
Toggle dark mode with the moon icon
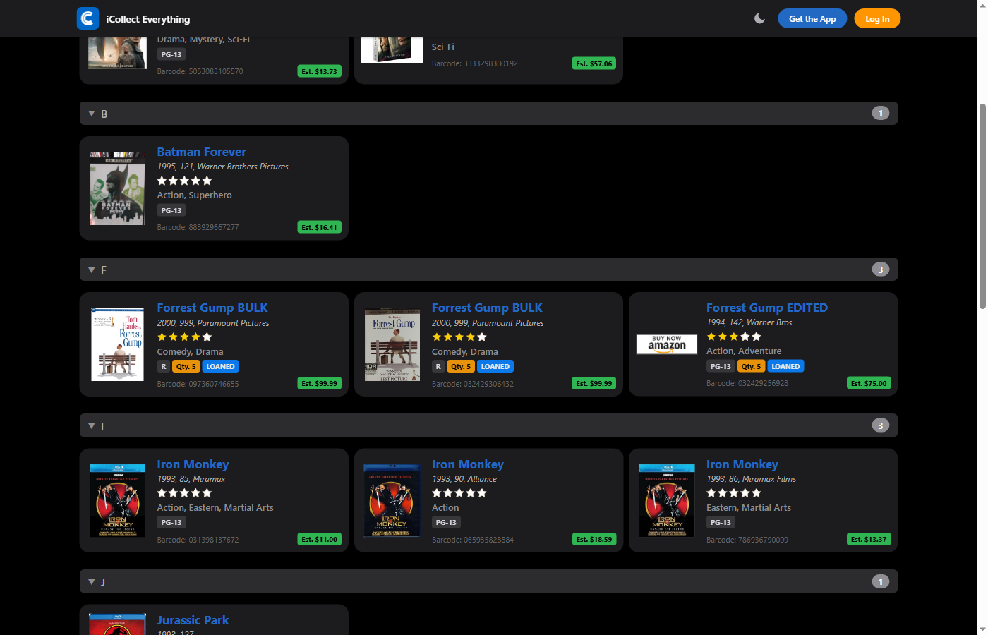pos(759,18)
